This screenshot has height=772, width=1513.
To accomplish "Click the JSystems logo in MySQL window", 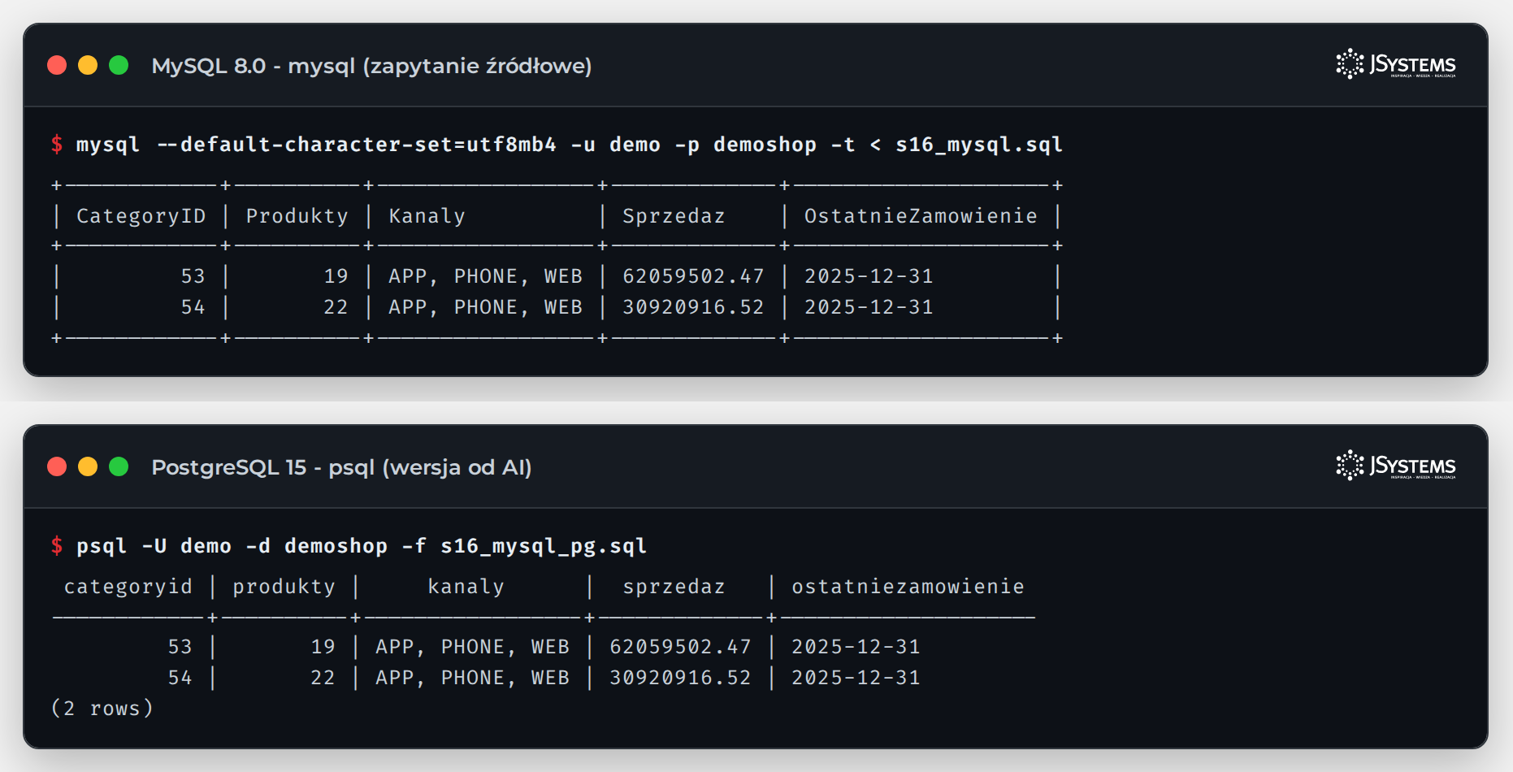I will click(x=1396, y=64).
